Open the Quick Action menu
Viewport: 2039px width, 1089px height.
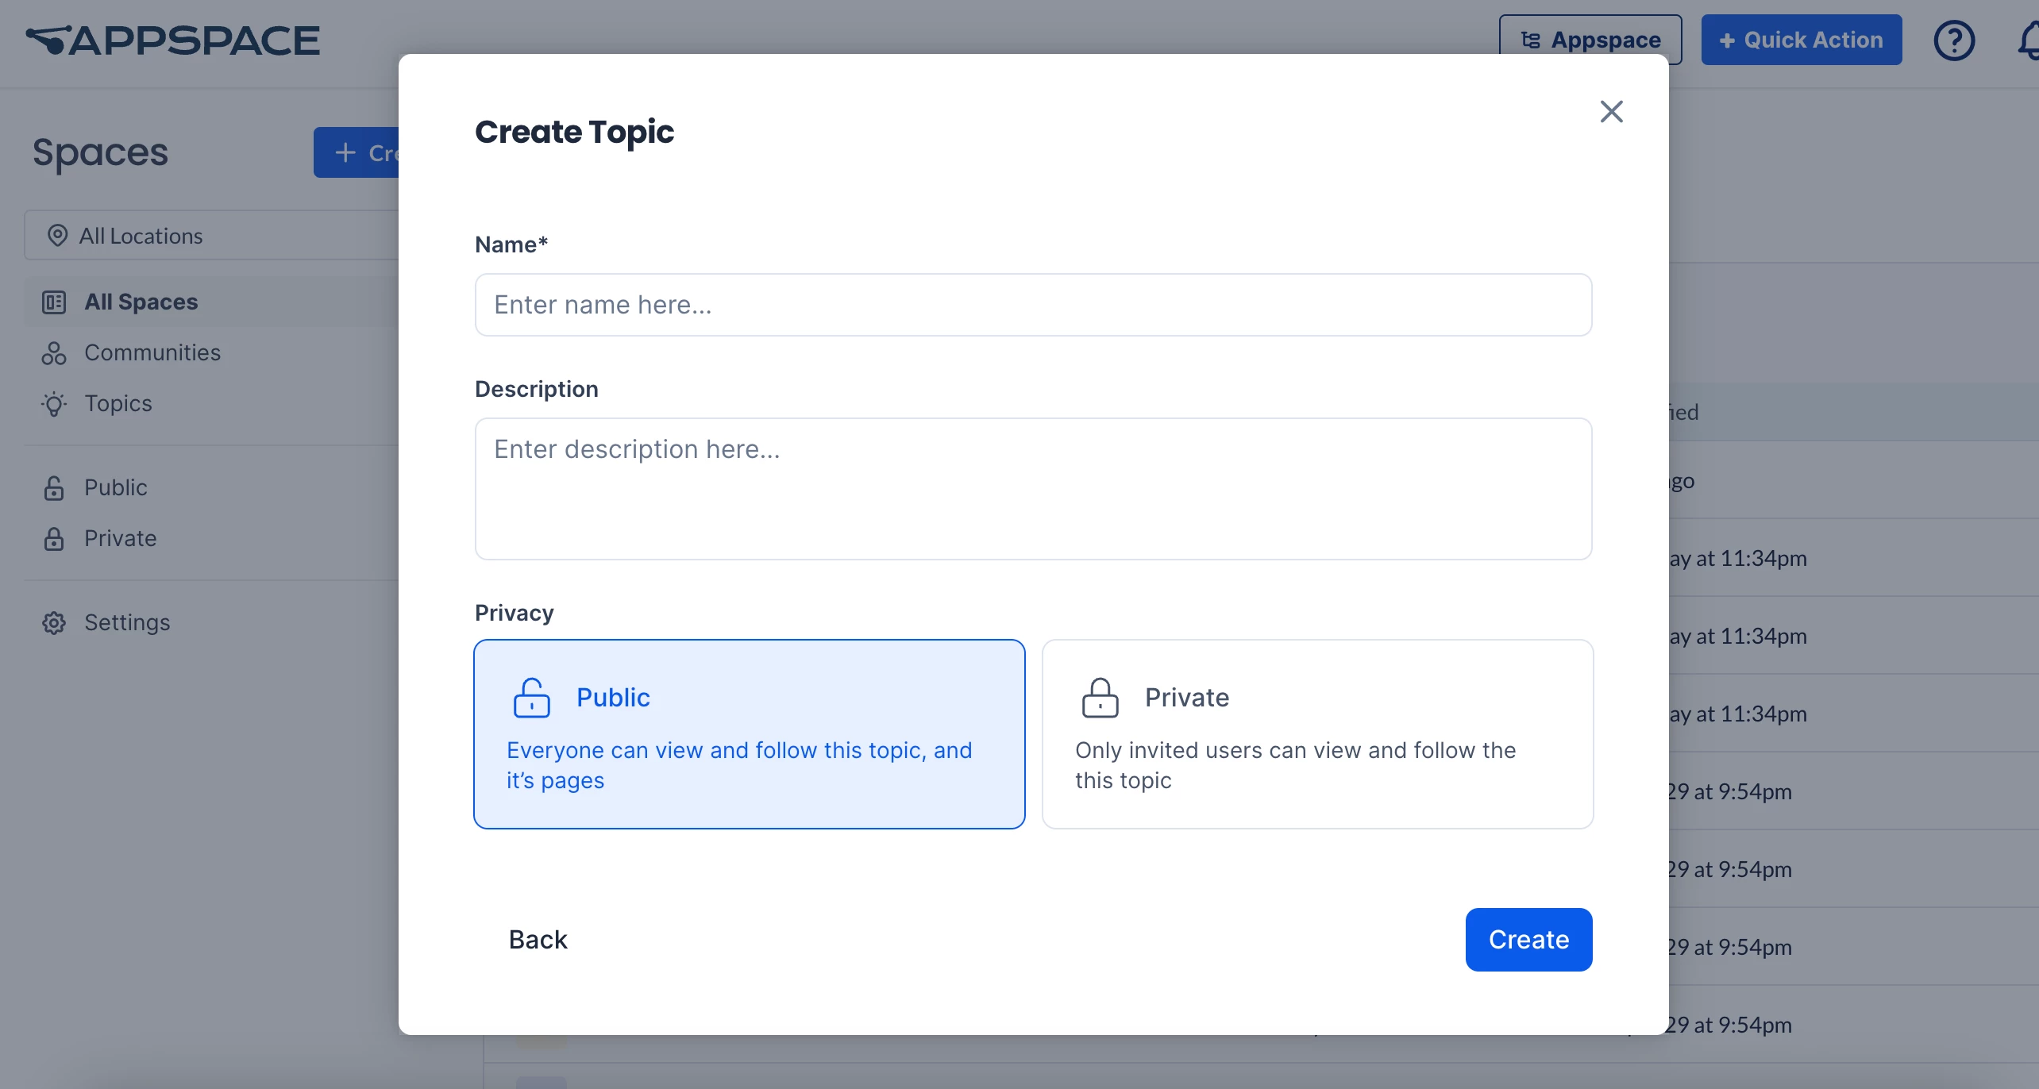click(1801, 40)
